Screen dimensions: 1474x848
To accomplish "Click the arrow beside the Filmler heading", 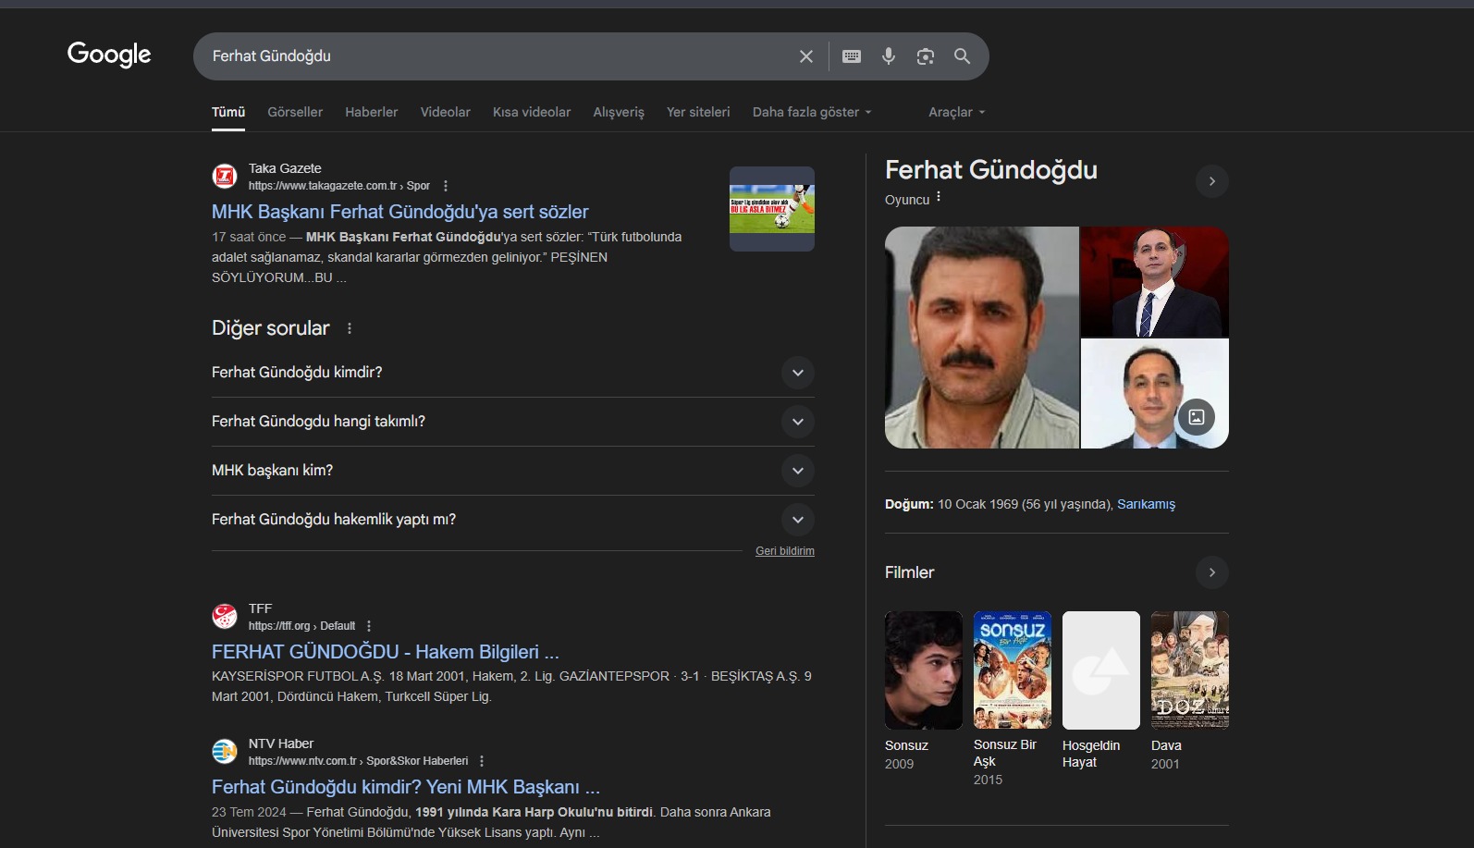I will (x=1212, y=572).
